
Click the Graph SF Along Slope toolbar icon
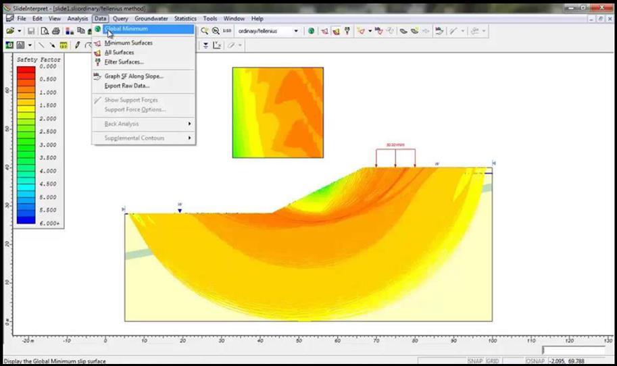coord(439,31)
